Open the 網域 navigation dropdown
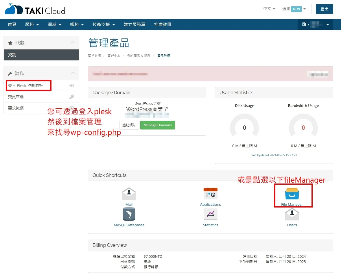341x276 pixels. point(54,25)
